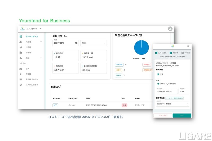Open システム管理者 gear icon
The height and width of the screenshot is (141, 212).
(x=21, y=85)
